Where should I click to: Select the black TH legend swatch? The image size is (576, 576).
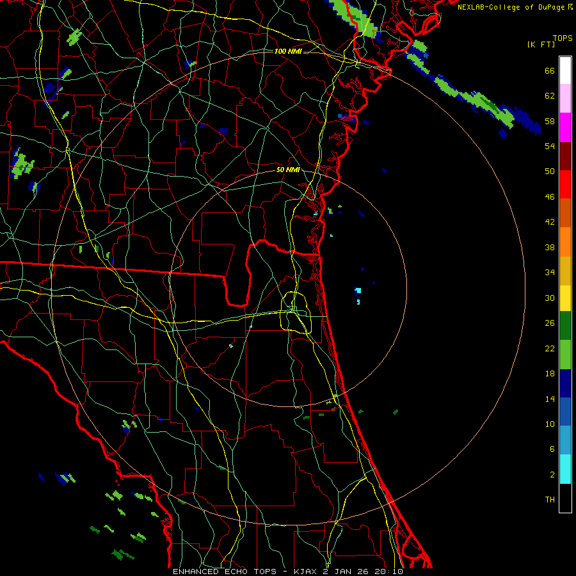(x=565, y=498)
